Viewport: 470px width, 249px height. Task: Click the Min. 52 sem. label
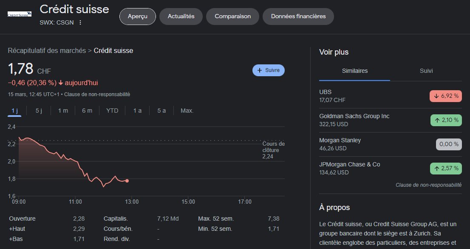(215, 229)
